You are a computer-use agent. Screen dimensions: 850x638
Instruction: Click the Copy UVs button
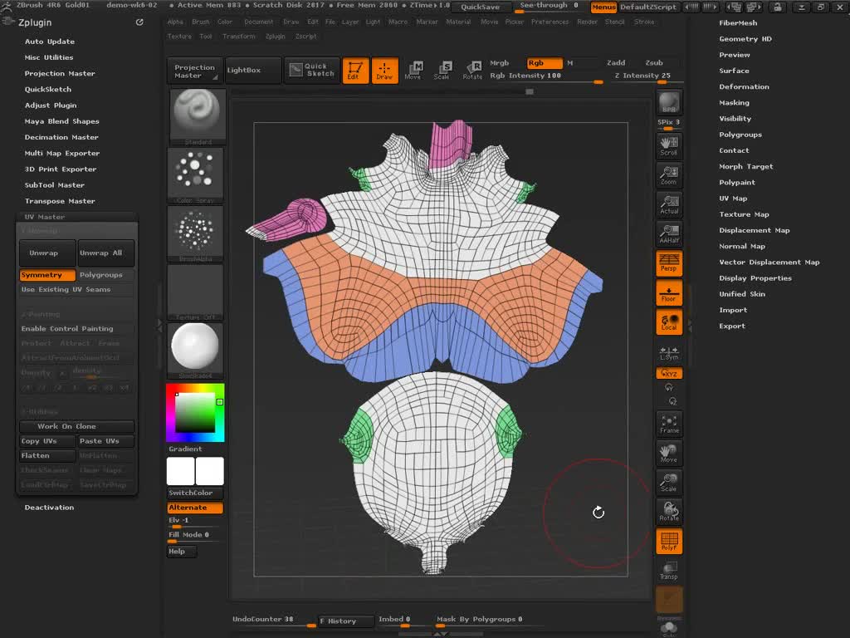(47, 441)
